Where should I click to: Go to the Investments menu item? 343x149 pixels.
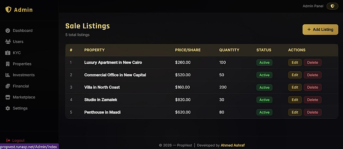[24, 75]
